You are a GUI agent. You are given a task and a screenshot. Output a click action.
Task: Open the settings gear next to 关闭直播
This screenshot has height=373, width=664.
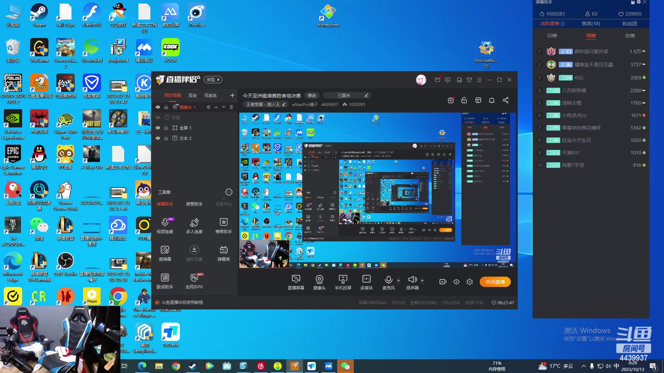pos(470,282)
